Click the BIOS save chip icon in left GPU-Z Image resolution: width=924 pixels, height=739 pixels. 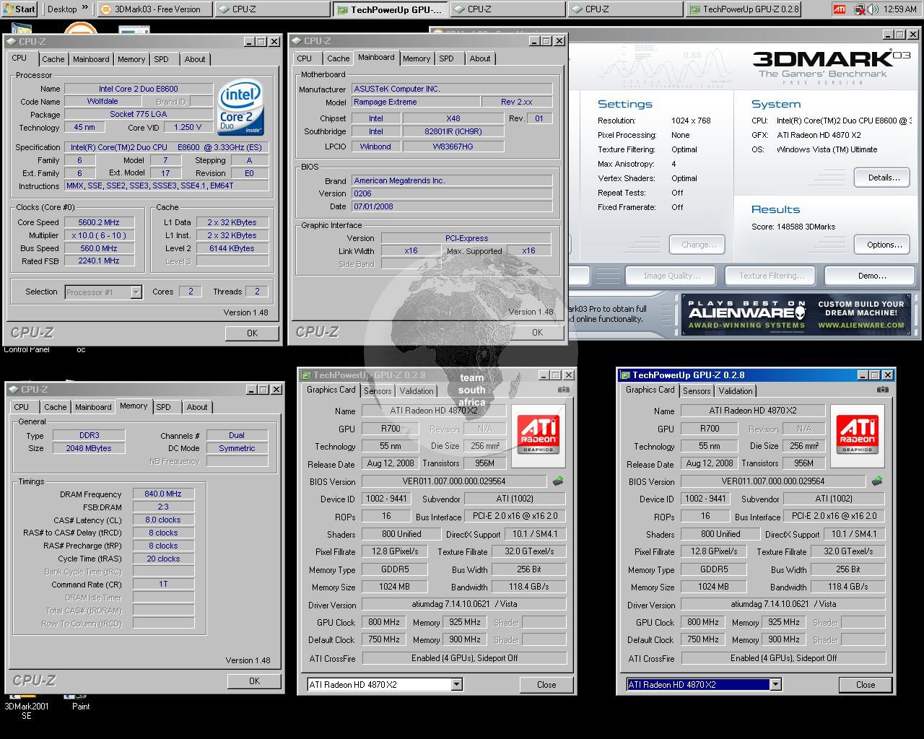(557, 481)
